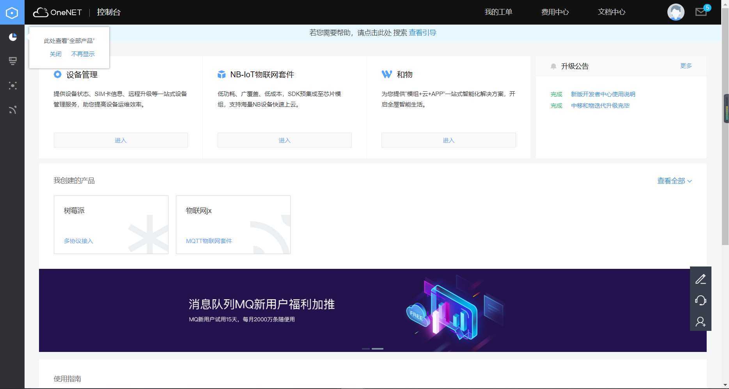Click the 查看引导 link

pyautogui.click(x=422, y=33)
